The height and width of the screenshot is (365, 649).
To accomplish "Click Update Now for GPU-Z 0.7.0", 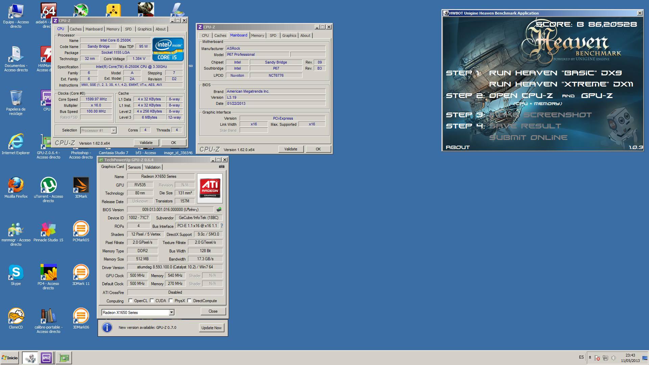I will (212, 328).
